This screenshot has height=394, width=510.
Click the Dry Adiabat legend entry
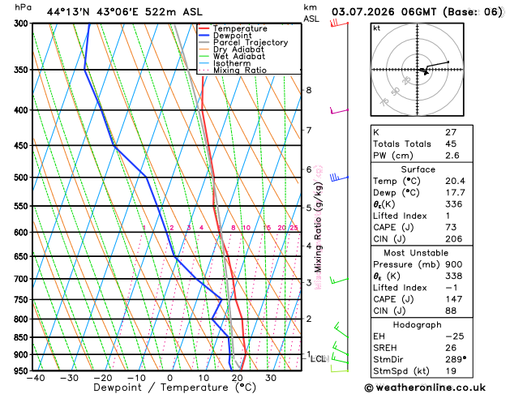[x=231, y=49]
